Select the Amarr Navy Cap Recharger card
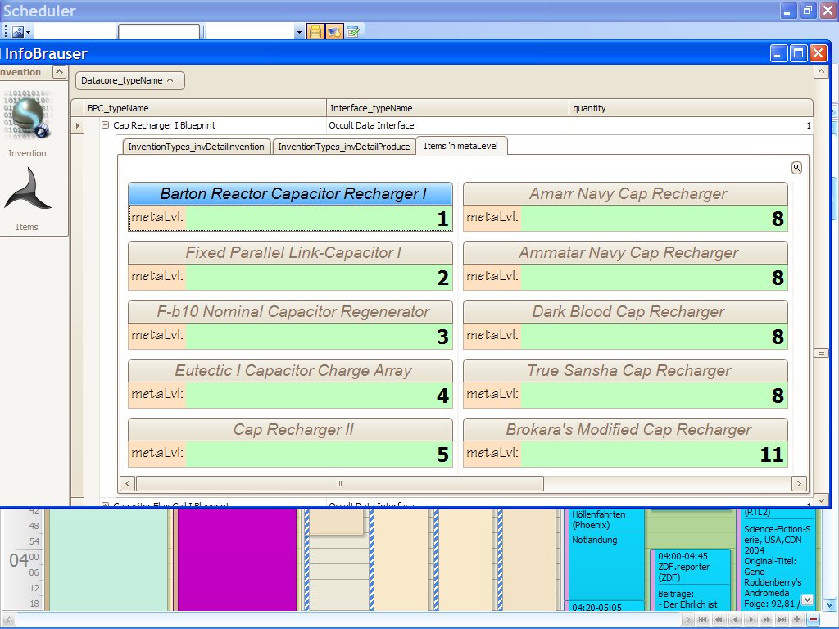The width and height of the screenshot is (839, 629). (x=625, y=193)
